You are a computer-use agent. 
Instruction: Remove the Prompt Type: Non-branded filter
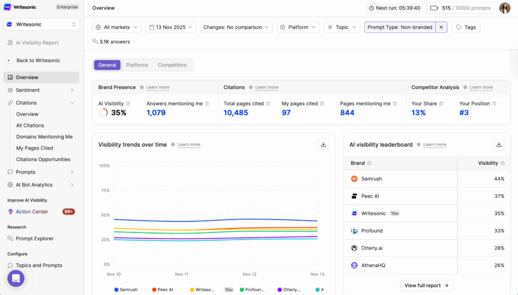click(x=441, y=27)
